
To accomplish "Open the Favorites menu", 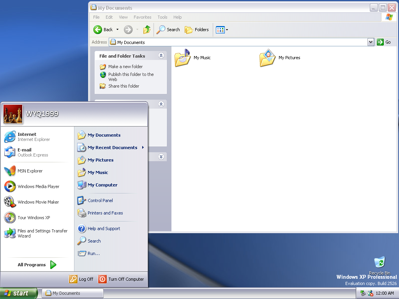I will [x=142, y=17].
